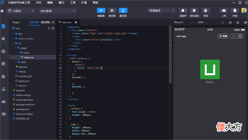
Task: Collapse all folders in file tree
Action: point(53,28)
